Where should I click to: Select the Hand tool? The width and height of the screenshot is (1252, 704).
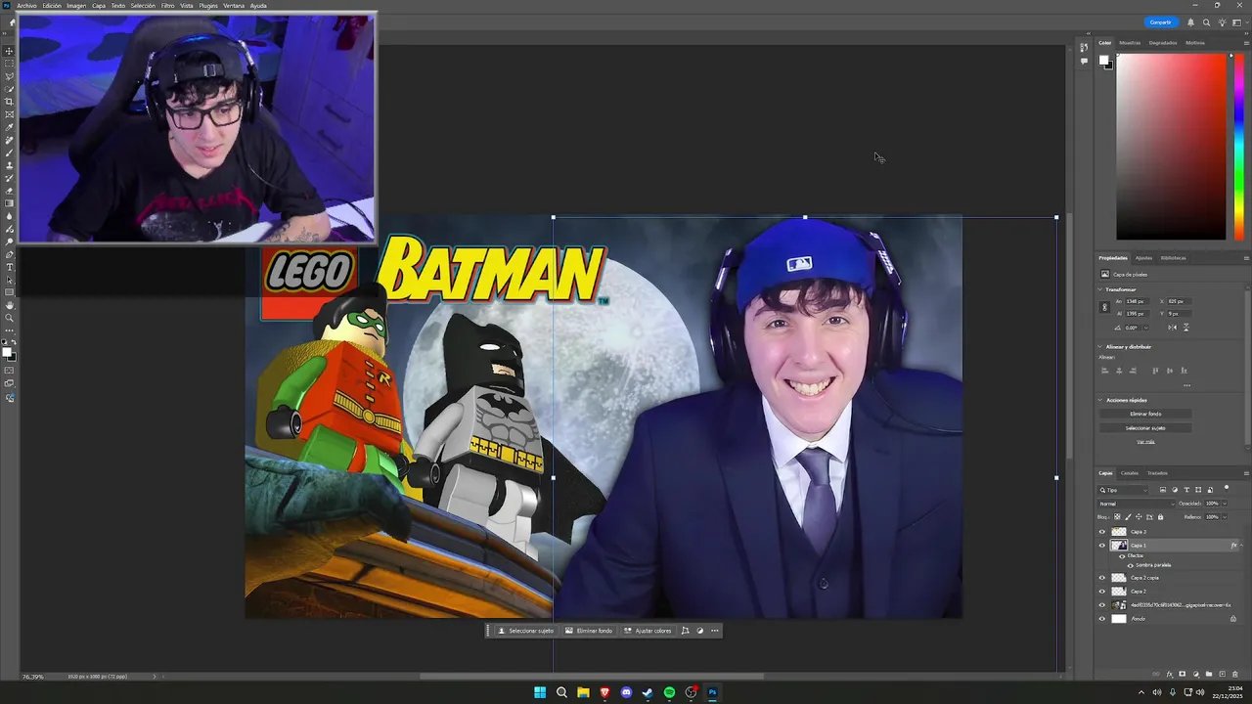[x=10, y=305]
